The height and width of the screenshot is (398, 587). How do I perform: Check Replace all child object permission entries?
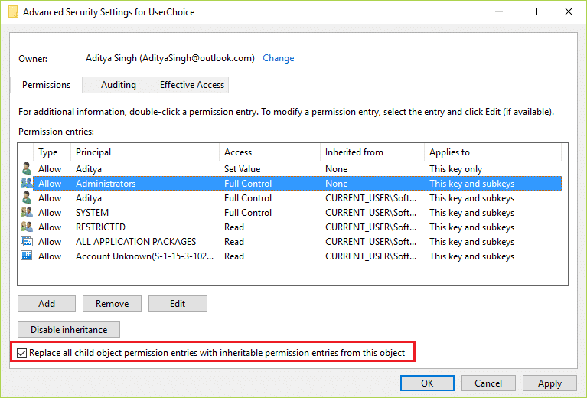(x=21, y=353)
